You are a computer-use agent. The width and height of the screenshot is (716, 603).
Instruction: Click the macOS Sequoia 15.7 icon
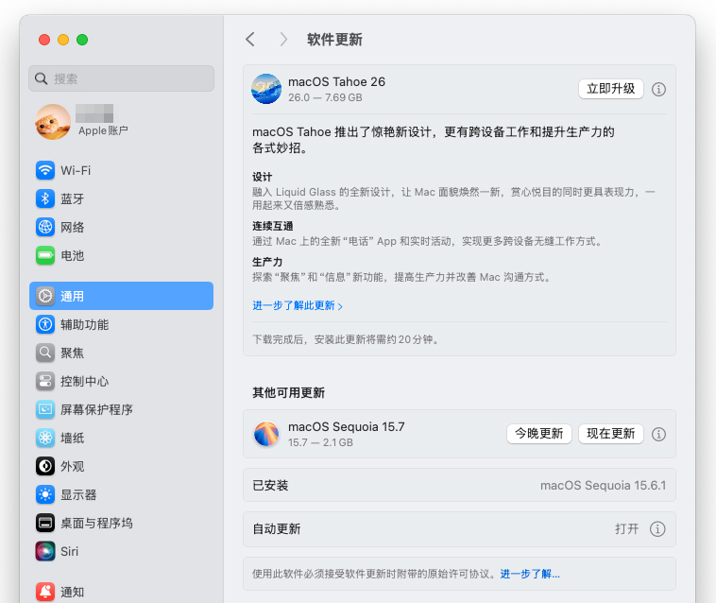[x=266, y=434]
